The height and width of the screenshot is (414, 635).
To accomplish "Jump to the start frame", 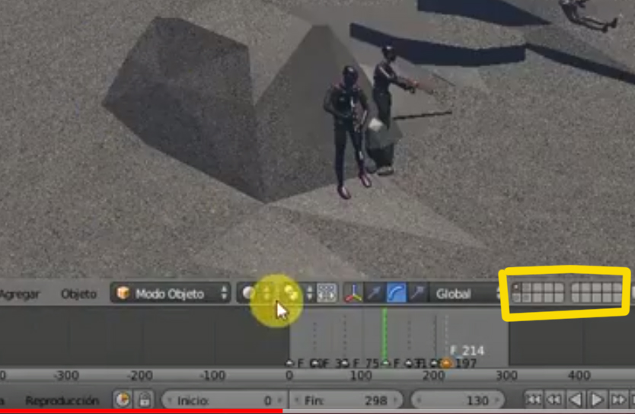I will pyautogui.click(x=533, y=400).
